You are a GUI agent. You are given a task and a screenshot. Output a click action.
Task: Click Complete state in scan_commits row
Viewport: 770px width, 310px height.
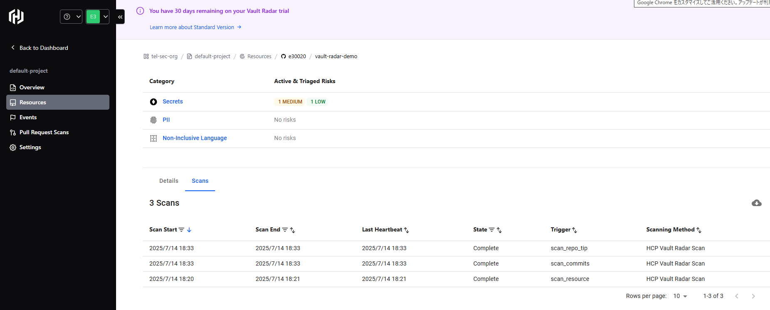click(486, 263)
